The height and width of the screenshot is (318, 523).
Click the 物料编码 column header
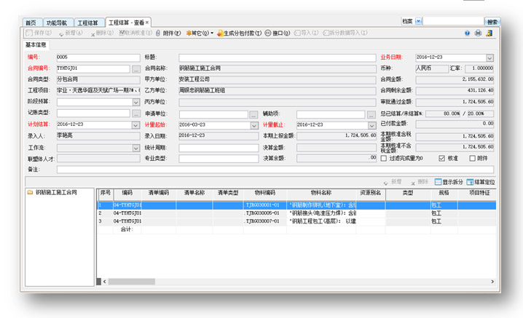point(265,193)
